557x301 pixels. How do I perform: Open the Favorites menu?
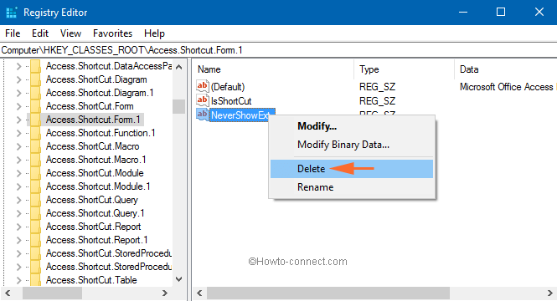point(112,33)
